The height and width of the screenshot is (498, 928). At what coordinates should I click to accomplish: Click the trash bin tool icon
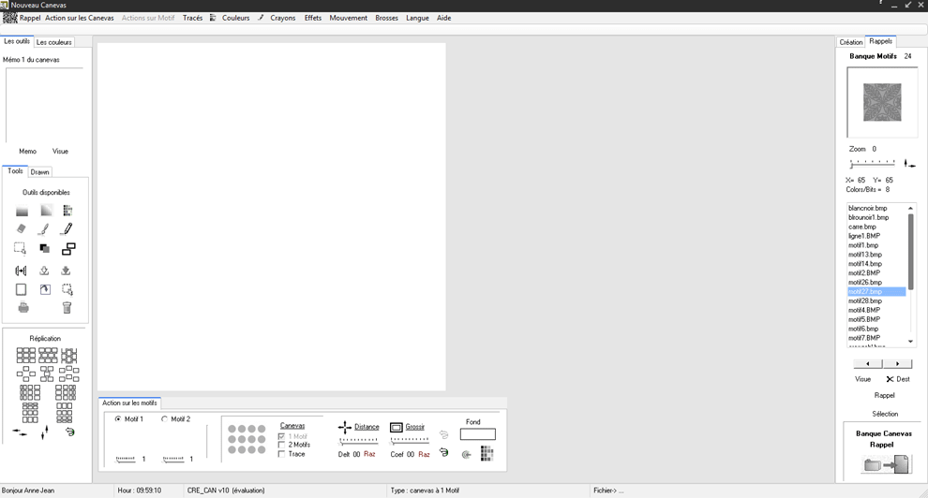tap(67, 307)
